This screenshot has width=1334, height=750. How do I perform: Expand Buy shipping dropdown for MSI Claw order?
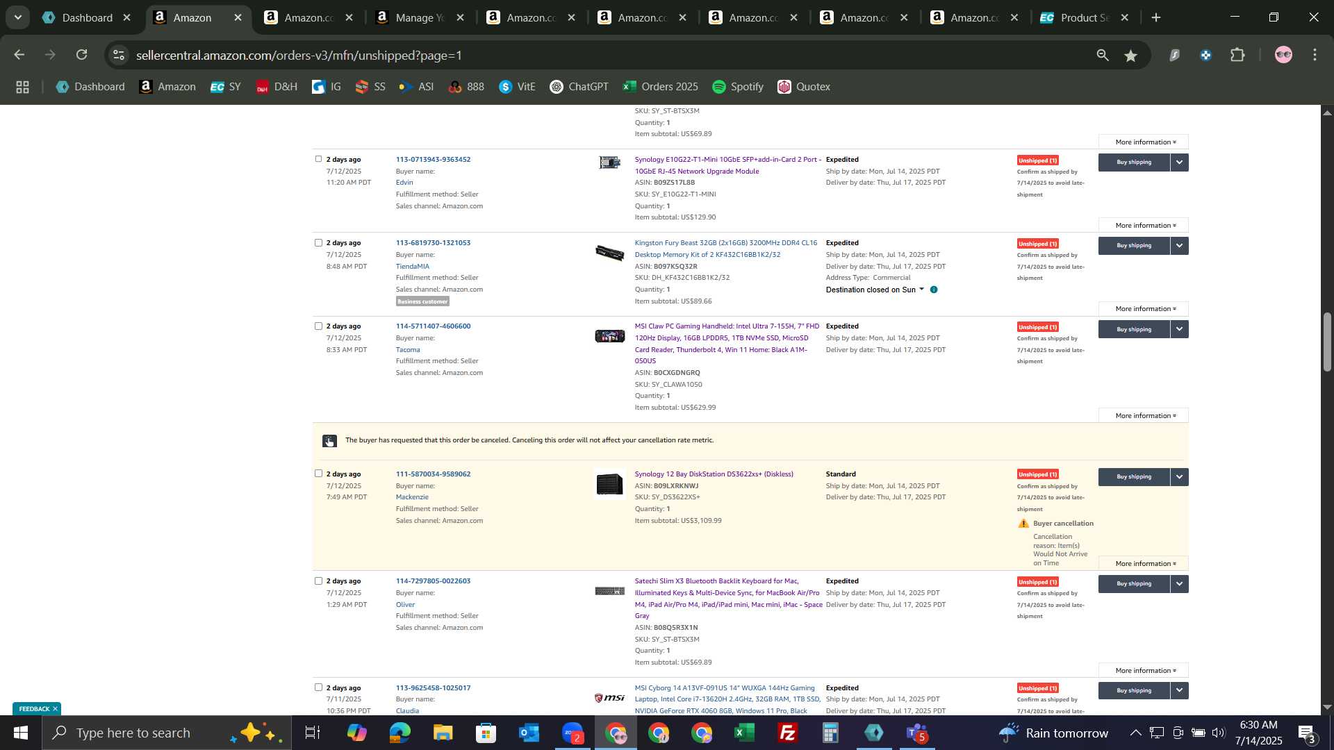coord(1179,329)
